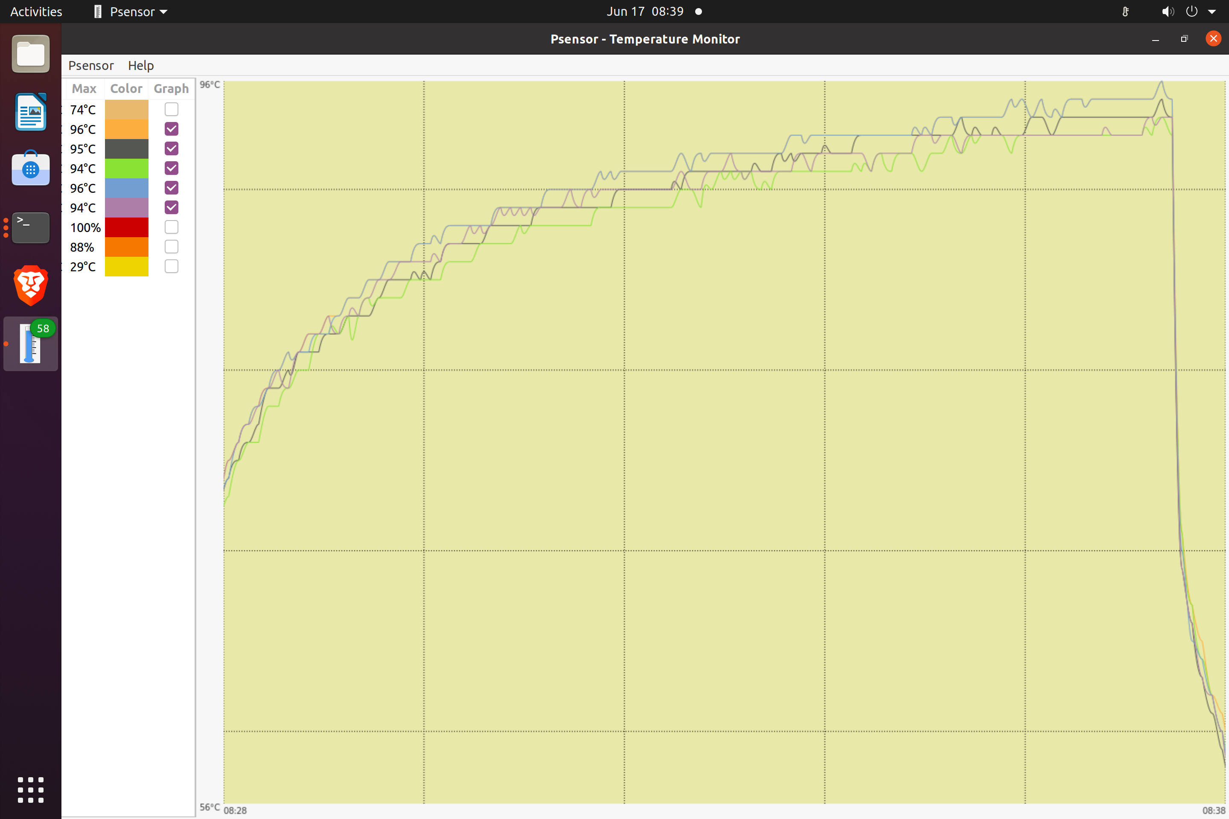The image size is (1229, 819).
Task: Enable graph for the 100% sensor
Action: point(172,227)
